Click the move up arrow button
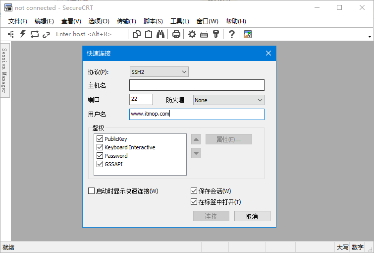 pos(196,139)
